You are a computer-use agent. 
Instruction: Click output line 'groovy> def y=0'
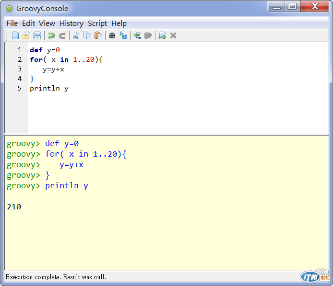(43, 144)
